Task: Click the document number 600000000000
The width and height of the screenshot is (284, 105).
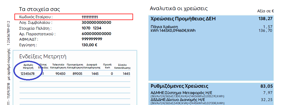Action: (96, 34)
